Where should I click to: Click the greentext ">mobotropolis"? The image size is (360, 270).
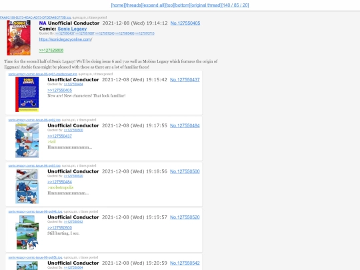tap(61, 187)
